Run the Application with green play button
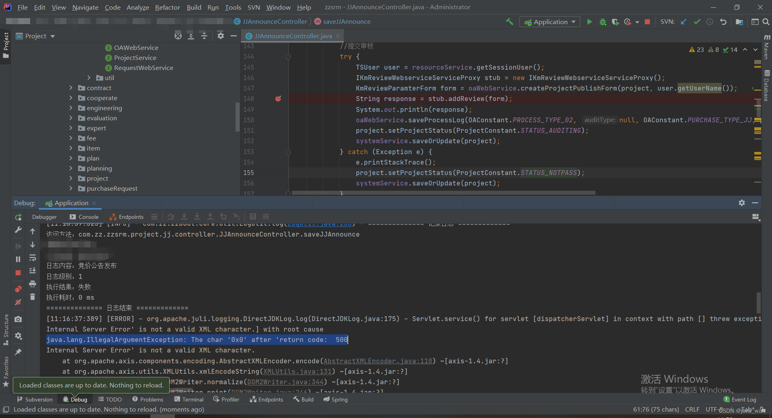This screenshot has height=418, width=772. pos(589,22)
